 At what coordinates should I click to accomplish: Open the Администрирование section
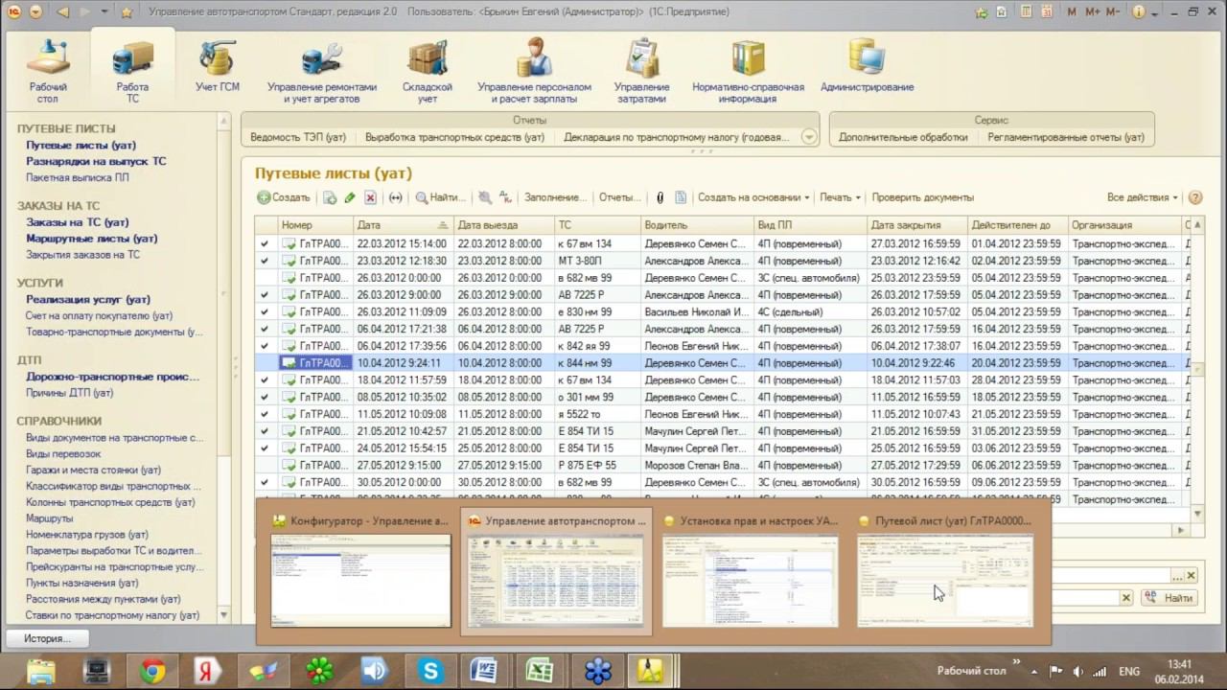(x=868, y=67)
